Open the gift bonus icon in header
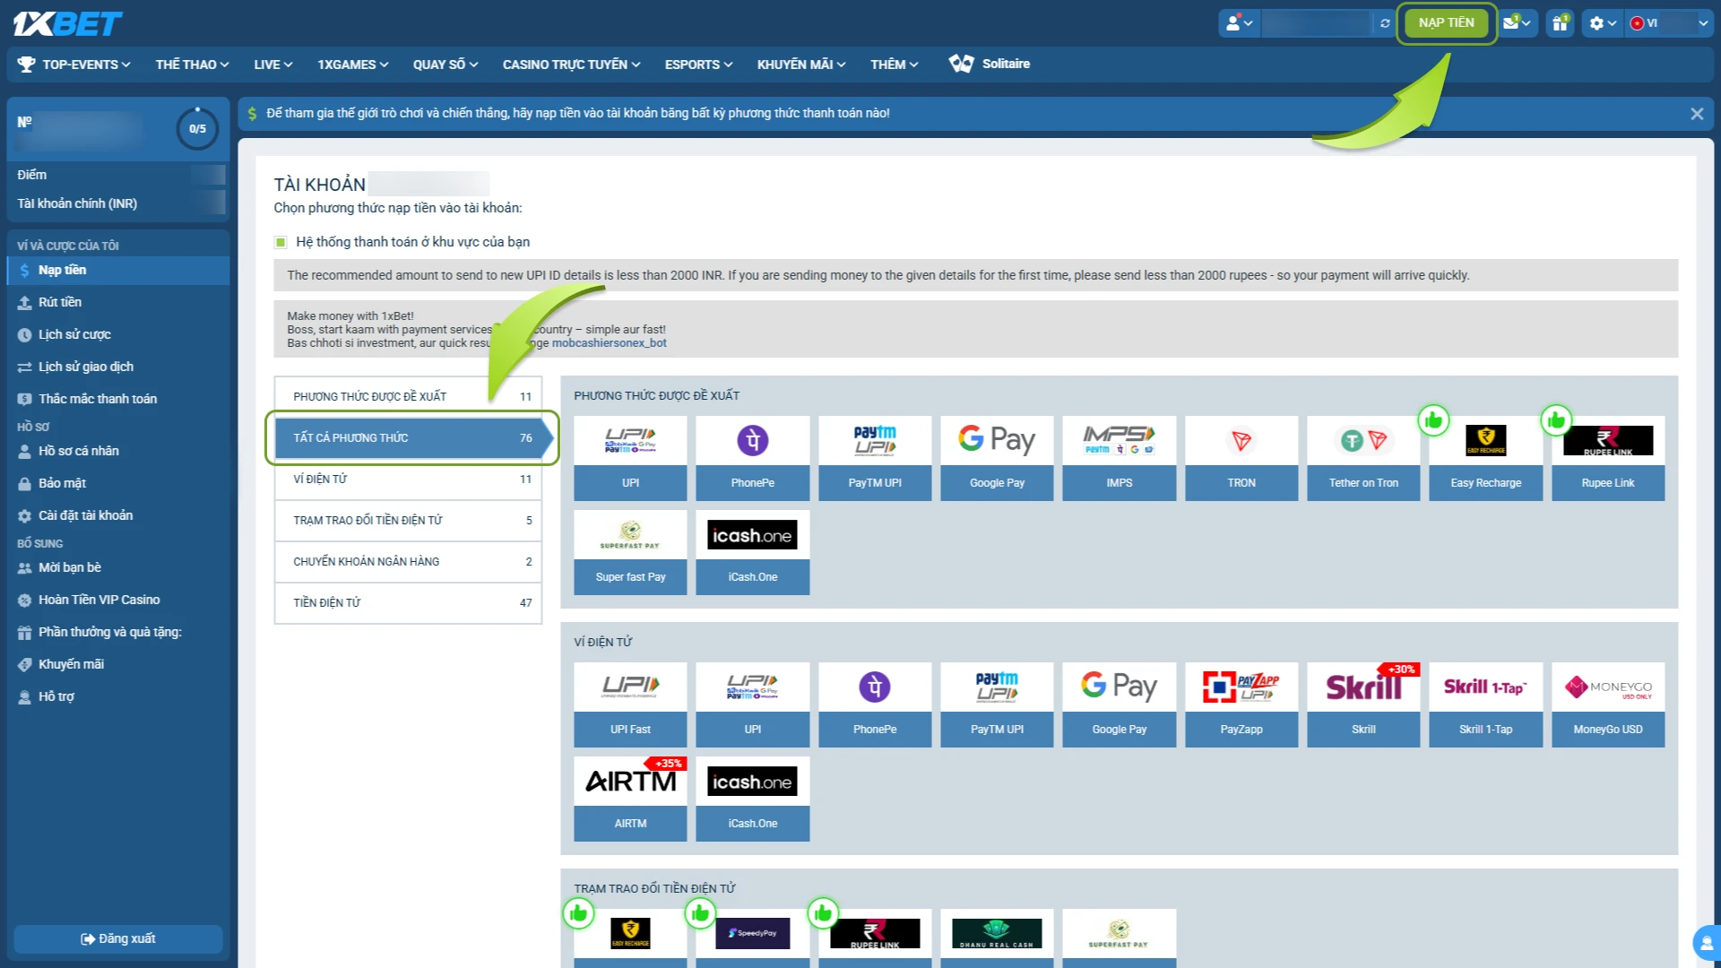 point(1560,23)
